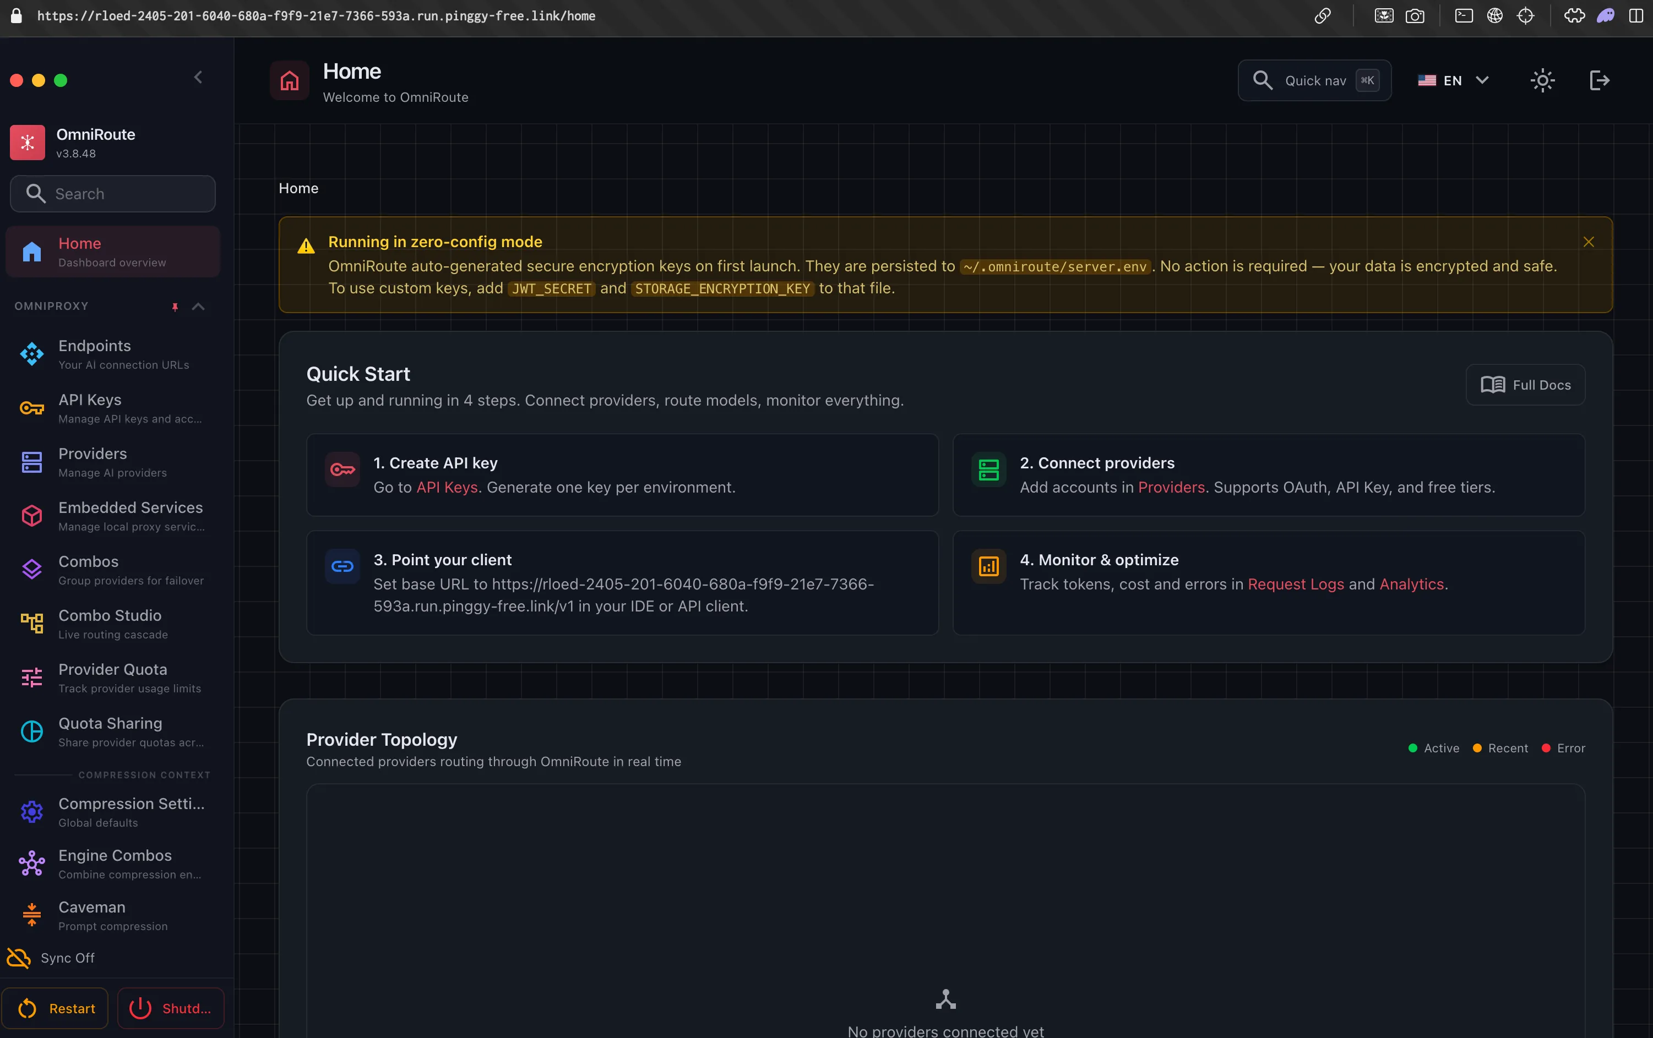The image size is (1653, 1038).
Task: Open the EN language dropdown
Action: tap(1453, 80)
